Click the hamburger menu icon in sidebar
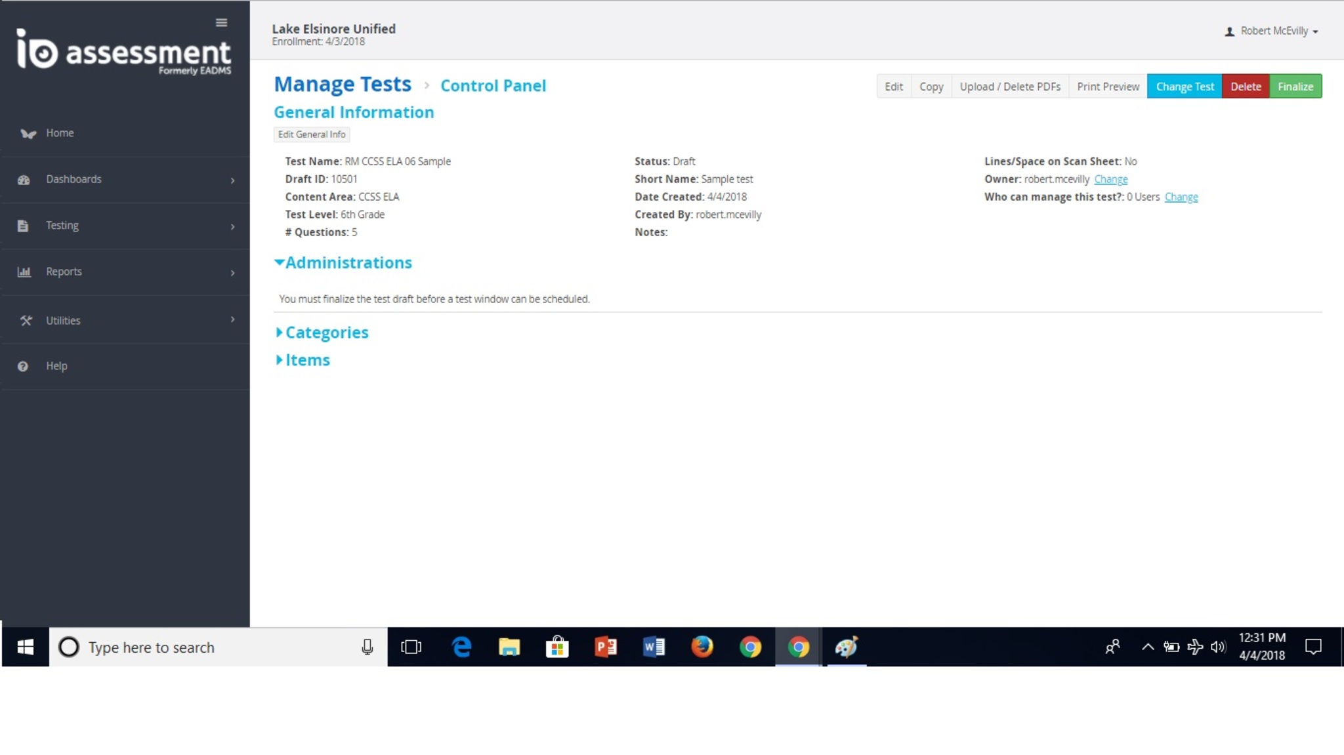Image resolution: width=1344 pixels, height=755 pixels. pyautogui.click(x=221, y=23)
